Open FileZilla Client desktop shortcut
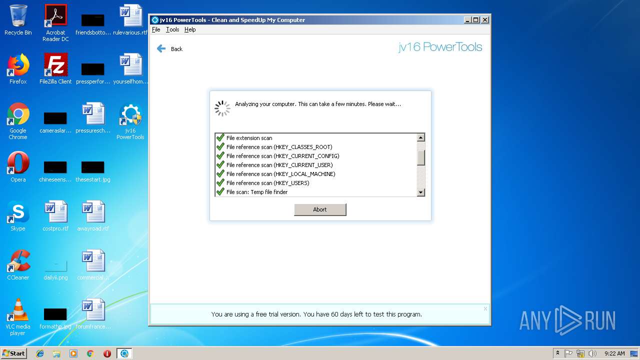This screenshot has width=640, height=360. (55, 69)
